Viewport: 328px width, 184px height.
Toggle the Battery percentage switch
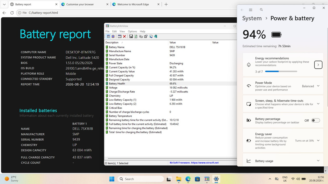click(x=316, y=120)
